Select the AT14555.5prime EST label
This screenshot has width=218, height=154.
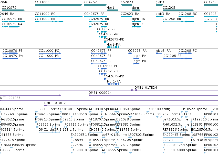tap(115, 150)
